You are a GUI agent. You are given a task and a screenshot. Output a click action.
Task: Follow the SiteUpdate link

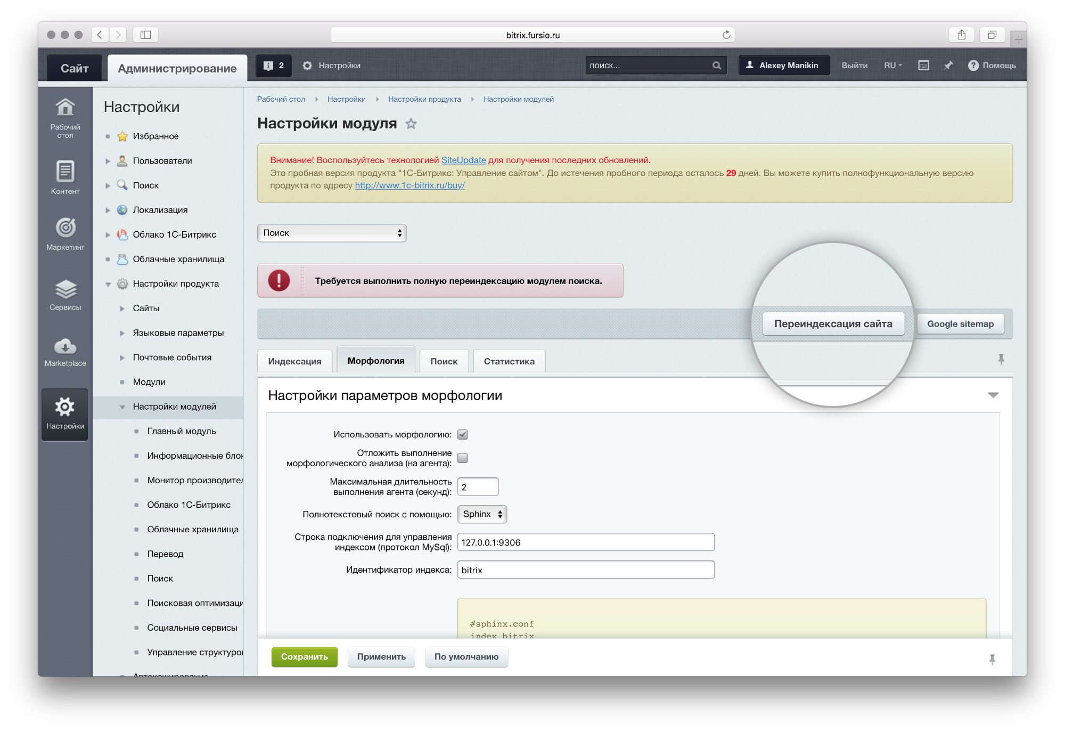pyautogui.click(x=463, y=160)
